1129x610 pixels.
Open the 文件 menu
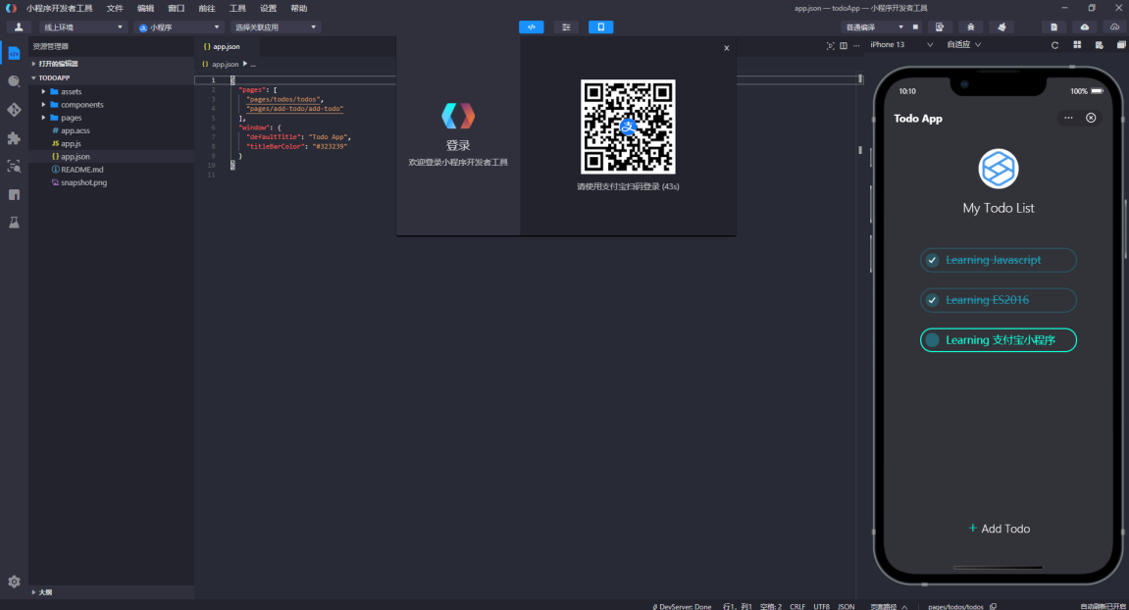pyautogui.click(x=115, y=9)
